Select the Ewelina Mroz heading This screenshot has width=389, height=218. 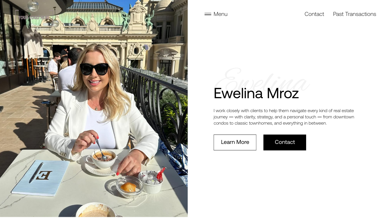pyautogui.click(x=256, y=93)
